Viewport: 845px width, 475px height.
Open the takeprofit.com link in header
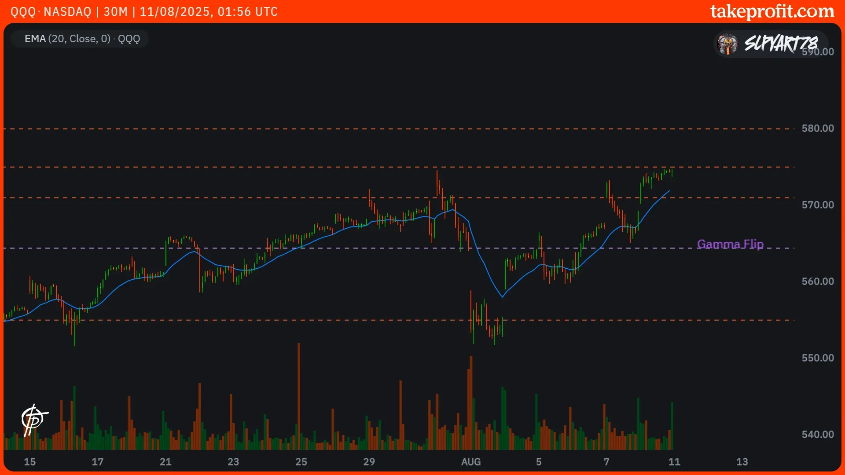click(772, 11)
